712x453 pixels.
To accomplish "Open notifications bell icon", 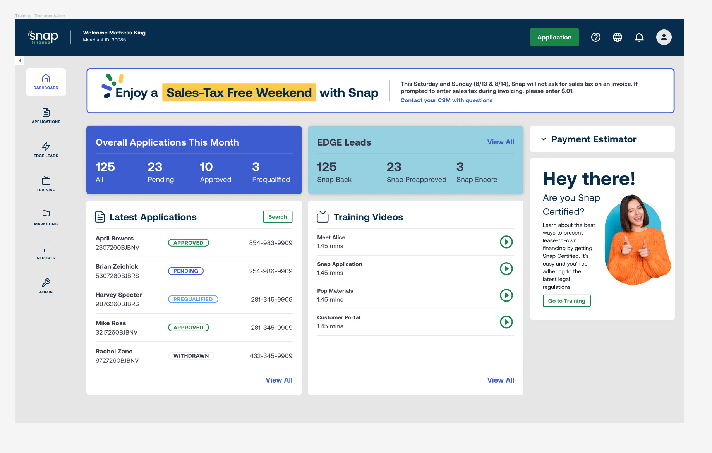I will click(x=639, y=37).
